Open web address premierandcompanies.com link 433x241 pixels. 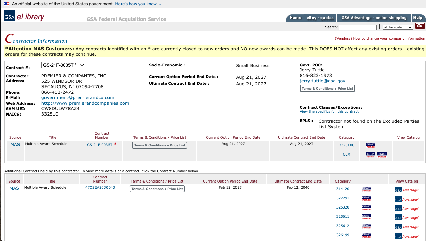coord(85,103)
